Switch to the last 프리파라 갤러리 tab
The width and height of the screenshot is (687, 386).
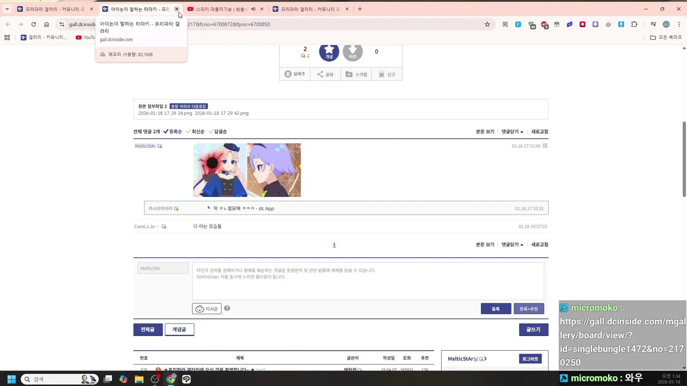click(x=311, y=9)
